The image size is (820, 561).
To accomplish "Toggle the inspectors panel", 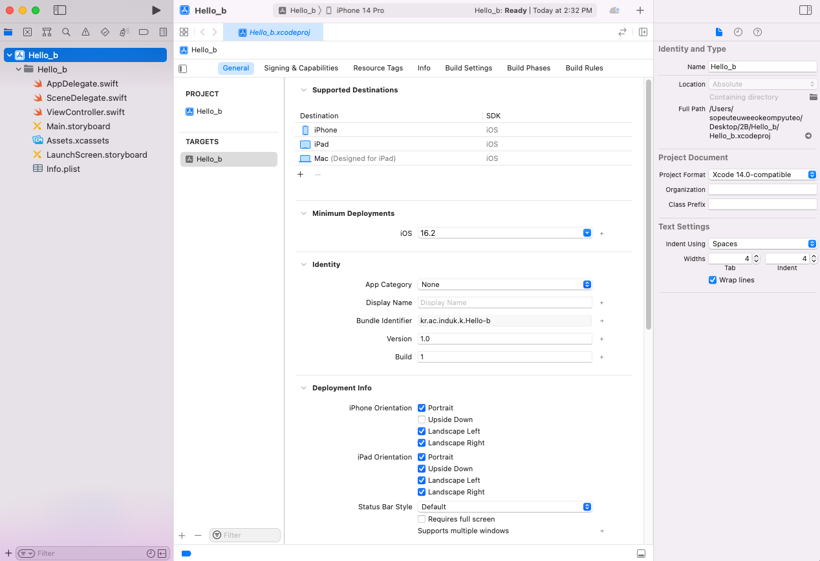I will pos(805,10).
